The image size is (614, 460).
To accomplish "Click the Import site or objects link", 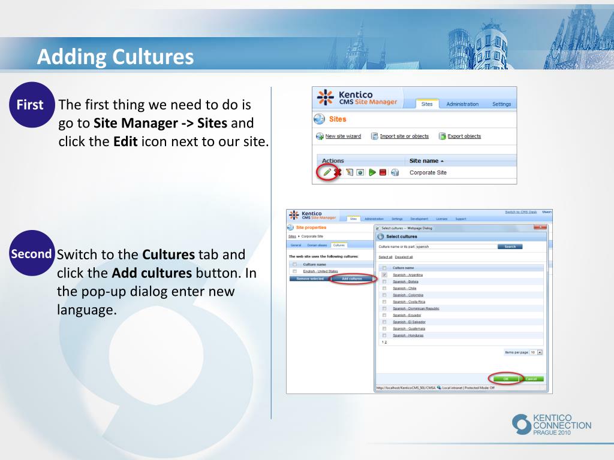I will pos(404,136).
